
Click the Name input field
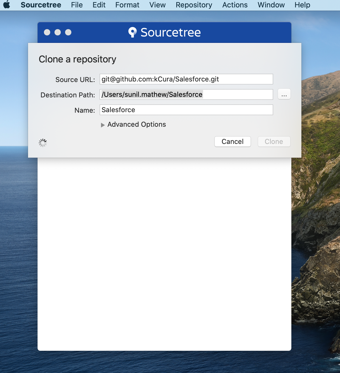pyautogui.click(x=186, y=110)
